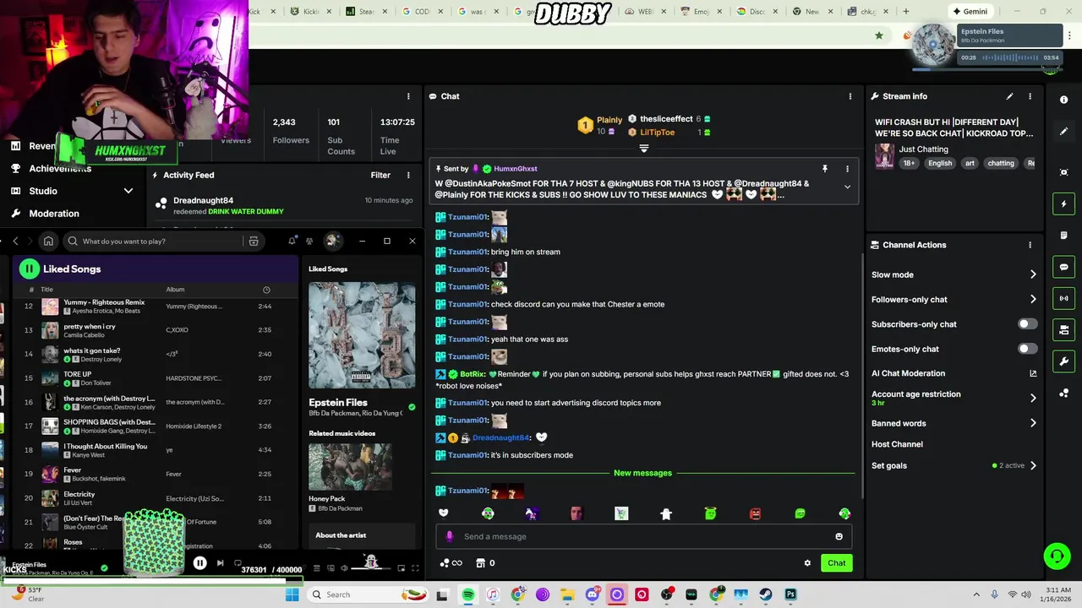Skip to next track in Spotify
The width and height of the screenshot is (1082, 608).
[x=220, y=563]
